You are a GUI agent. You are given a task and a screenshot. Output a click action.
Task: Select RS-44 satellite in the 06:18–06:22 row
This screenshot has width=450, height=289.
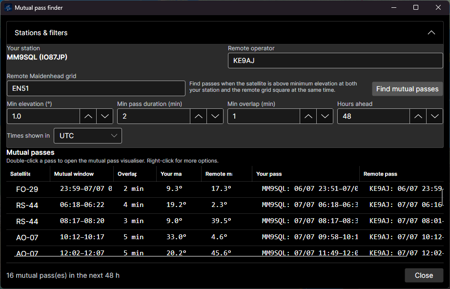(27, 205)
